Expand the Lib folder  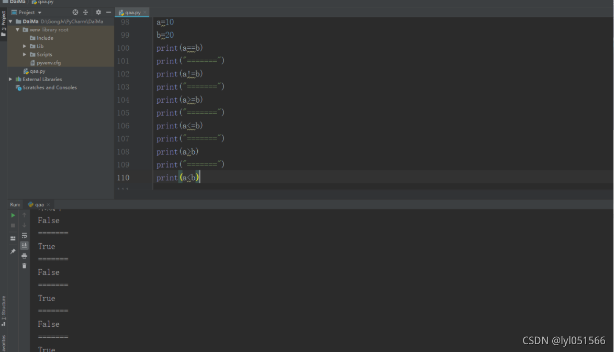(x=25, y=46)
